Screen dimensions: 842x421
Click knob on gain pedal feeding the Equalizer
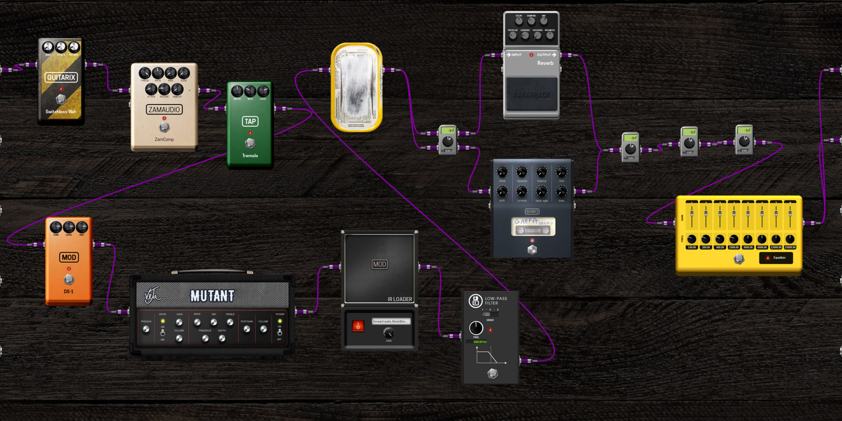click(x=744, y=141)
